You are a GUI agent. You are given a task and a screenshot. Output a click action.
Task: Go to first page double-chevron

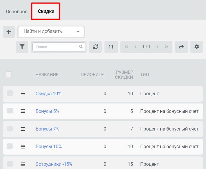point(126,47)
